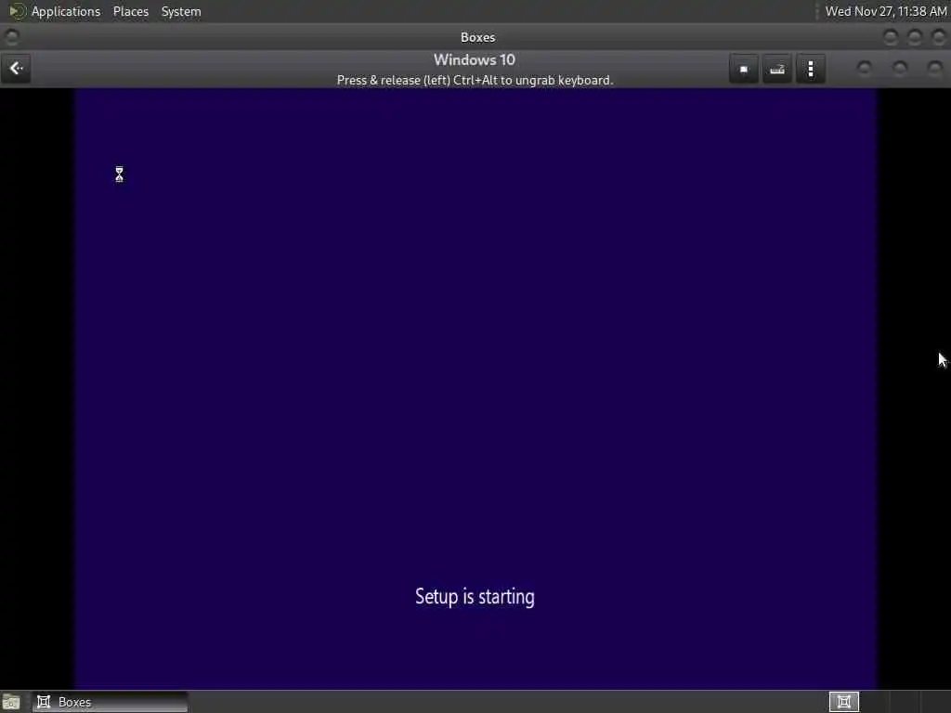Click the show desktop icon in bottom panel
The height and width of the screenshot is (713, 951).
11,702
